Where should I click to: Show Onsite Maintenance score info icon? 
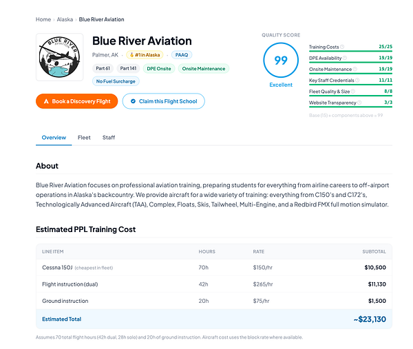point(354,69)
